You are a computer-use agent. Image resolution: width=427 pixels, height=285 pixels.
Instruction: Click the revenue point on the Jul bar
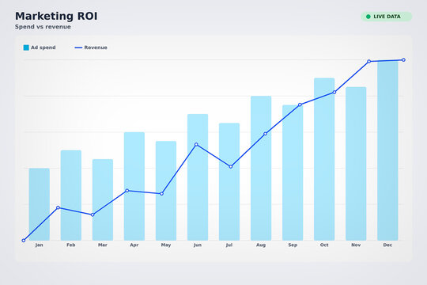(x=231, y=166)
